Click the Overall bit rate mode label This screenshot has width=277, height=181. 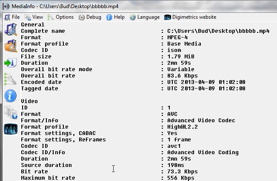coord(57,69)
